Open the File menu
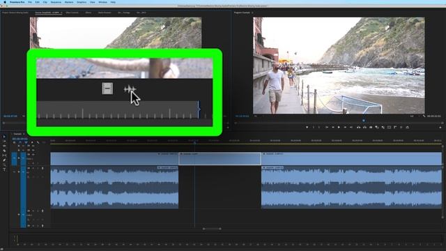Screen dimensions: 446x251 point(30,2)
